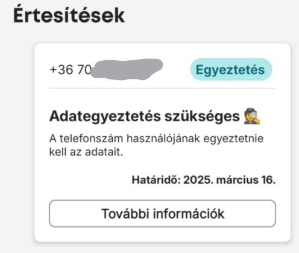Click the word További on the button
The width and height of the screenshot is (299, 253).
tap(125, 213)
